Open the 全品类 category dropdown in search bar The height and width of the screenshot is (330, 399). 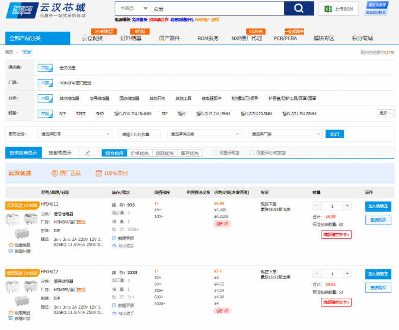tap(133, 8)
